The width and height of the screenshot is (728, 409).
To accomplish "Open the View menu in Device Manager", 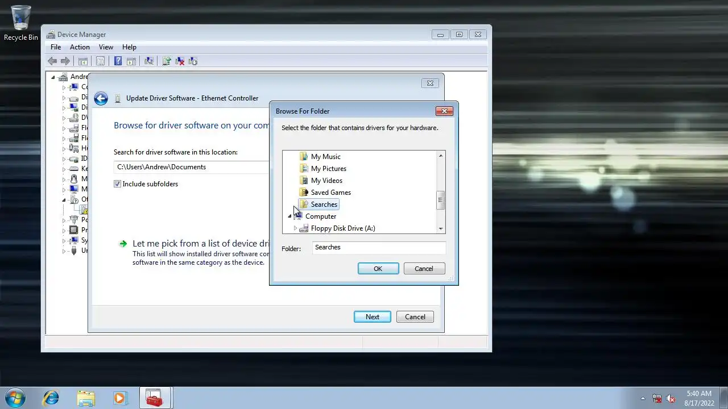I will tap(106, 47).
